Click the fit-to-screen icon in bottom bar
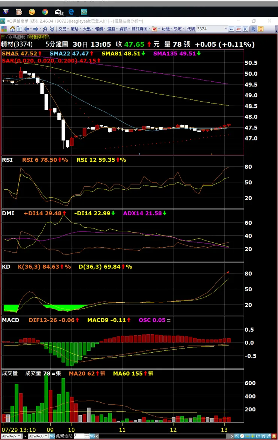 (x=263, y=436)
